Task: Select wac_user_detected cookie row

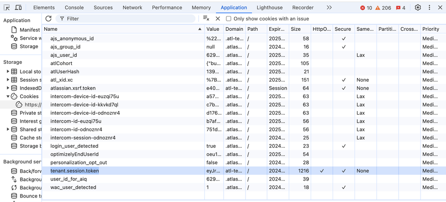Action: [x=244, y=187]
